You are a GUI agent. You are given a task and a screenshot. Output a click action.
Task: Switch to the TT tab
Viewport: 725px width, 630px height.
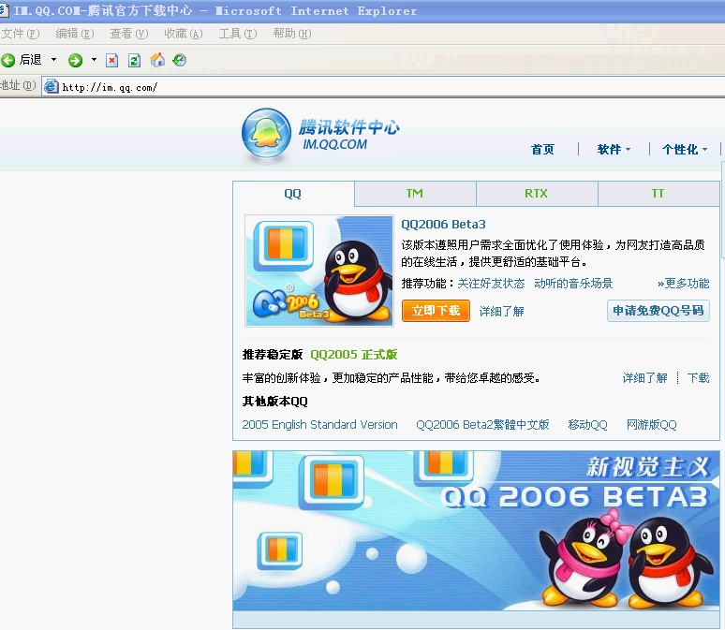click(658, 194)
